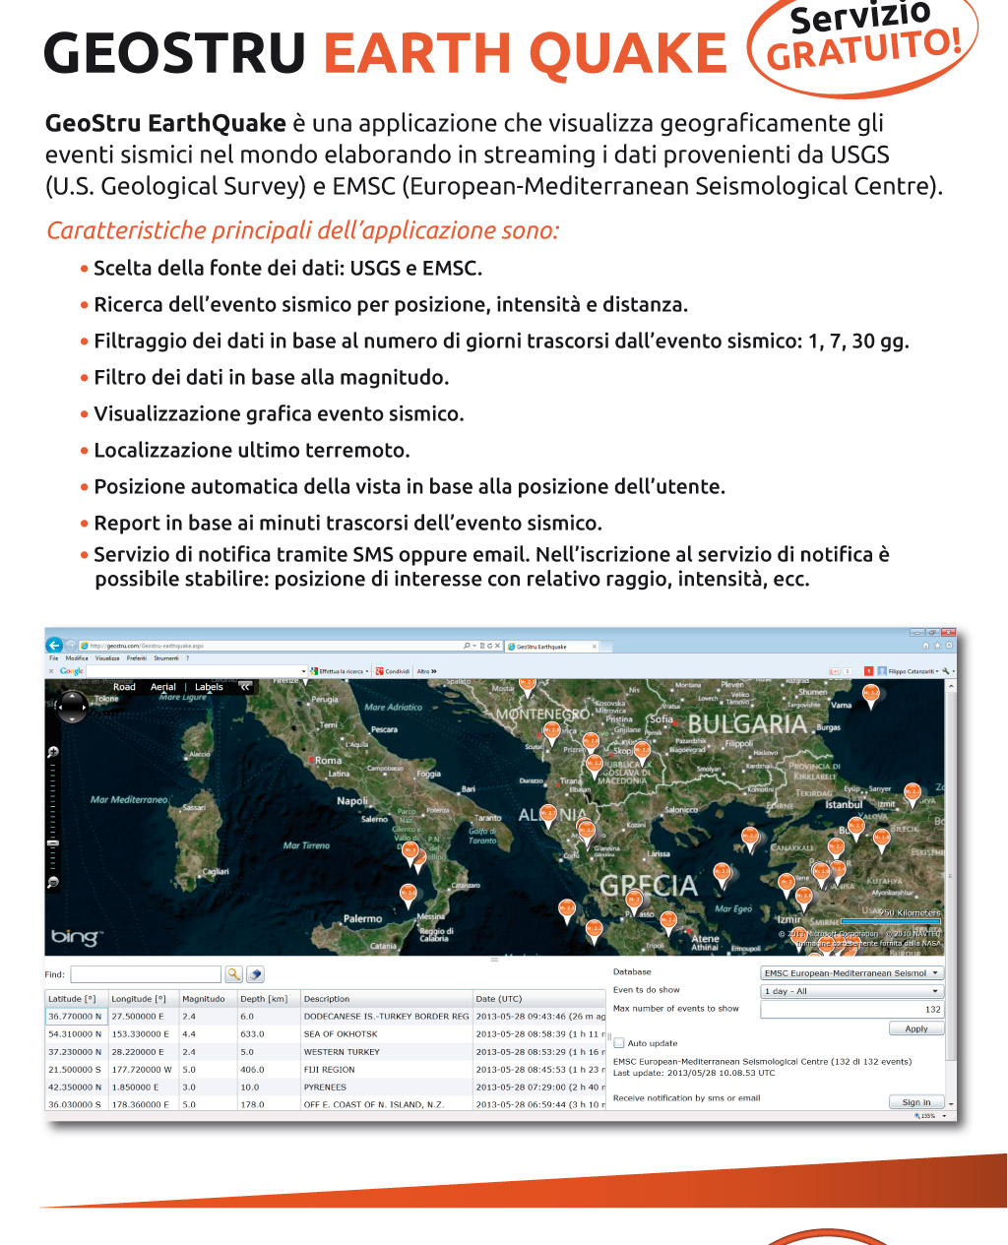Go back with the browser back arrow
This screenshot has width=1008, height=1245.
(x=54, y=646)
